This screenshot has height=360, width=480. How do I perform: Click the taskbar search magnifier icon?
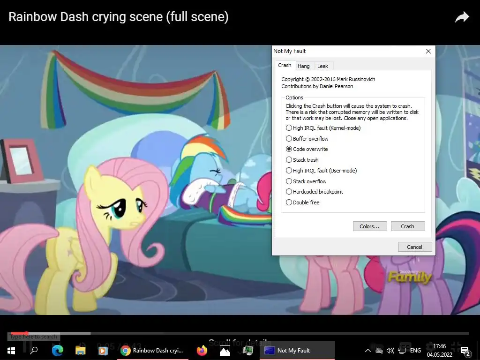pos(34,351)
